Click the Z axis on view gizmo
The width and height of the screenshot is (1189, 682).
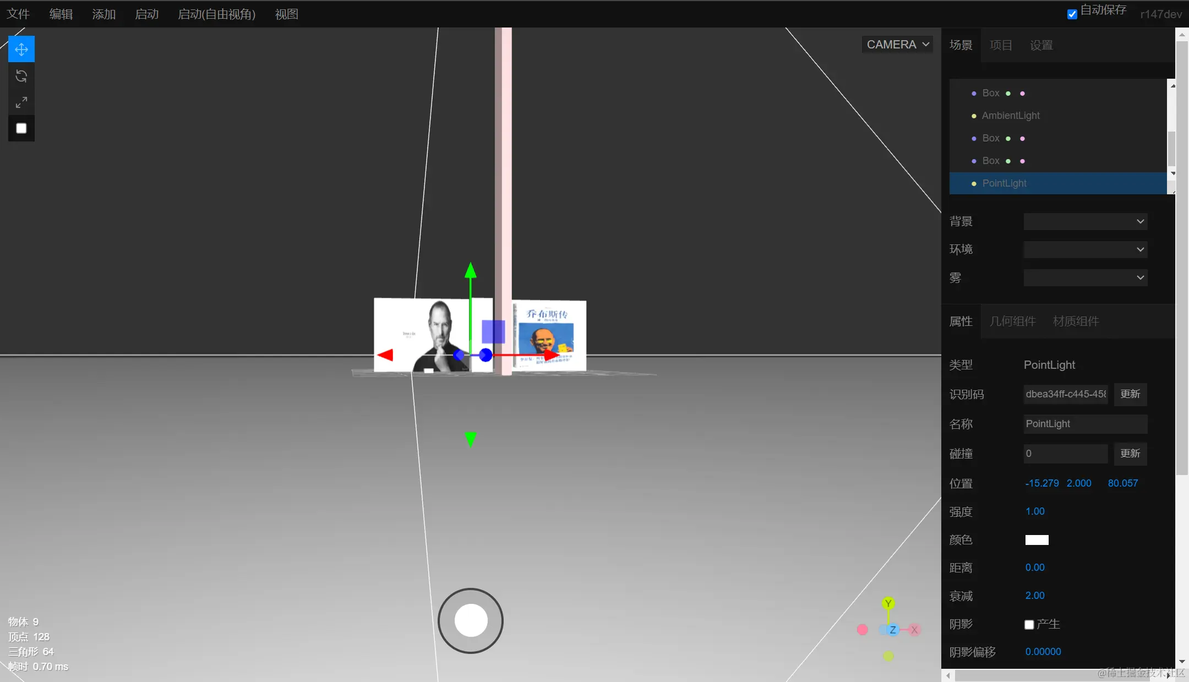pos(892,630)
